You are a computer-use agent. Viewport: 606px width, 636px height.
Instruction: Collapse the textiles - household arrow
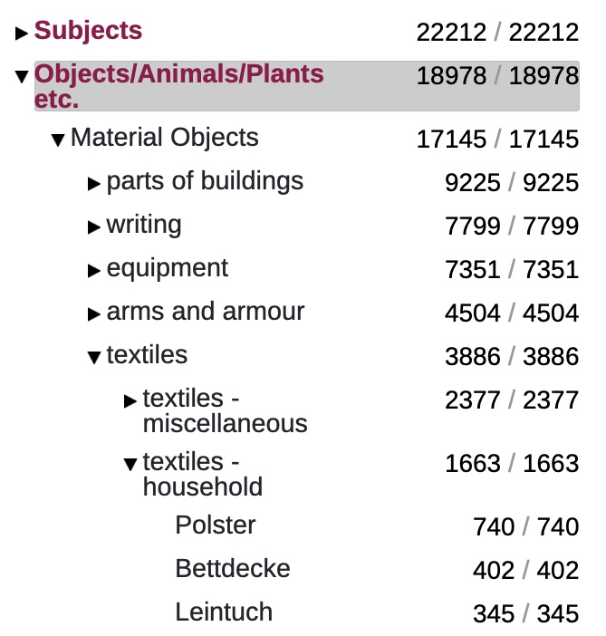(130, 465)
